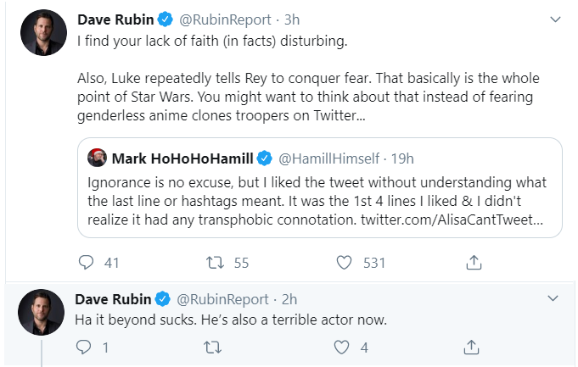Open Mark Hamill's small profile picture

click(96, 157)
